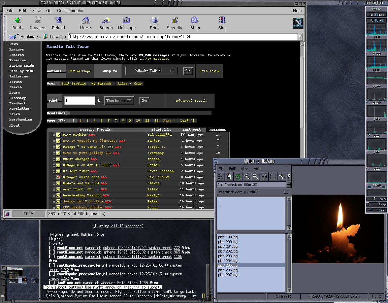Click Go button beside Find field
The width and height of the screenshot is (388, 303).
[x=144, y=101]
